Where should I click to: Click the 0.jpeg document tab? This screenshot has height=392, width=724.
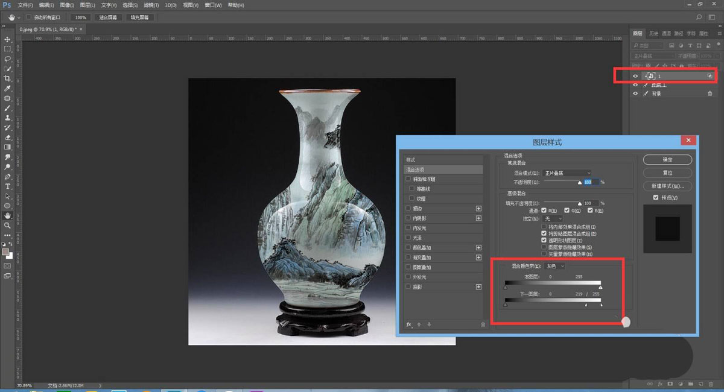pyautogui.click(x=51, y=28)
